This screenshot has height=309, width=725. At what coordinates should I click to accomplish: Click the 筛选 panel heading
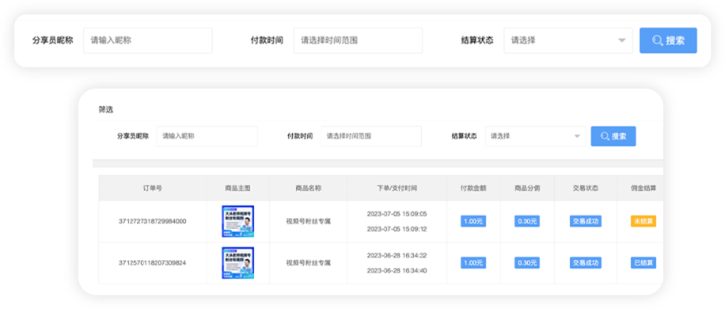pyautogui.click(x=106, y=109)
